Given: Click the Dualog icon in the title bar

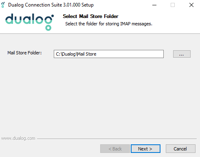Looking at the screenshot, I should pyautogui.click(x=3, y=5).
